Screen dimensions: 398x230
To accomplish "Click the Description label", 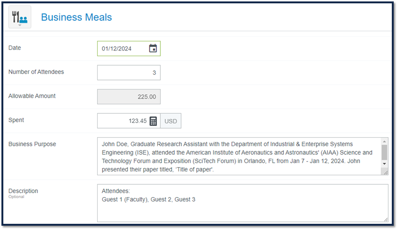I will coord(23,191).
